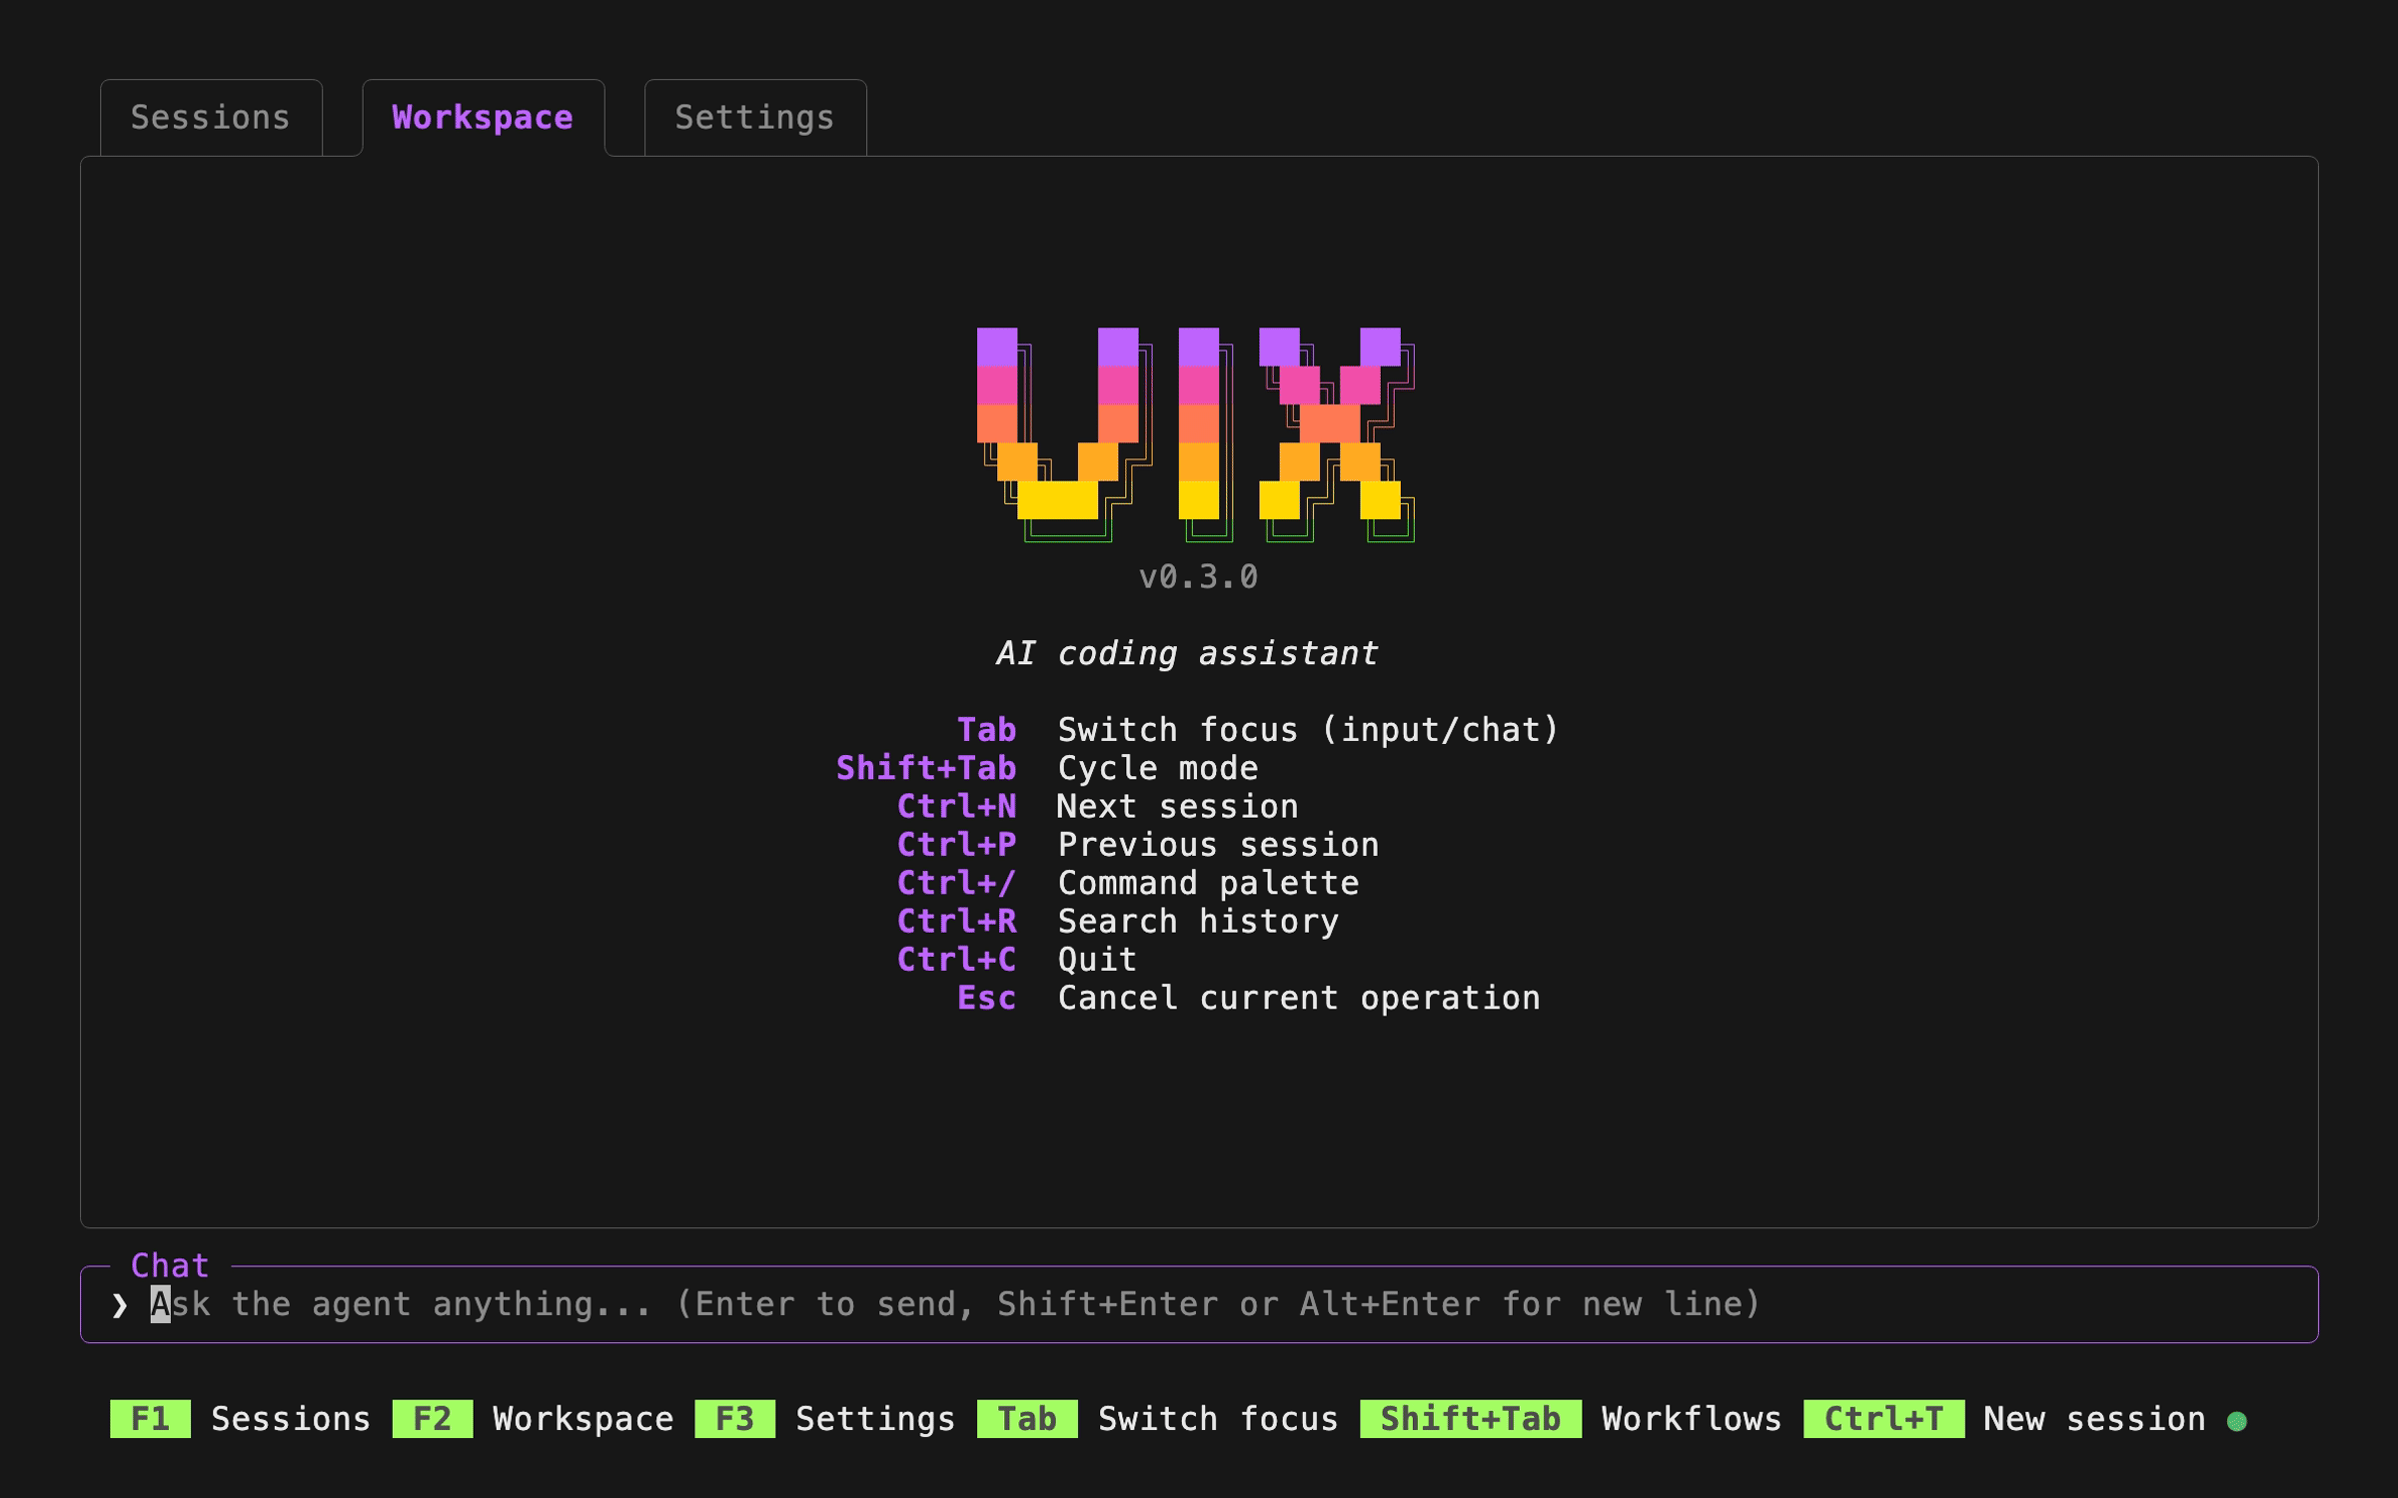Click the Ctrl+R shortcut label
2398x1498 pixels.
tap(956, 921)
